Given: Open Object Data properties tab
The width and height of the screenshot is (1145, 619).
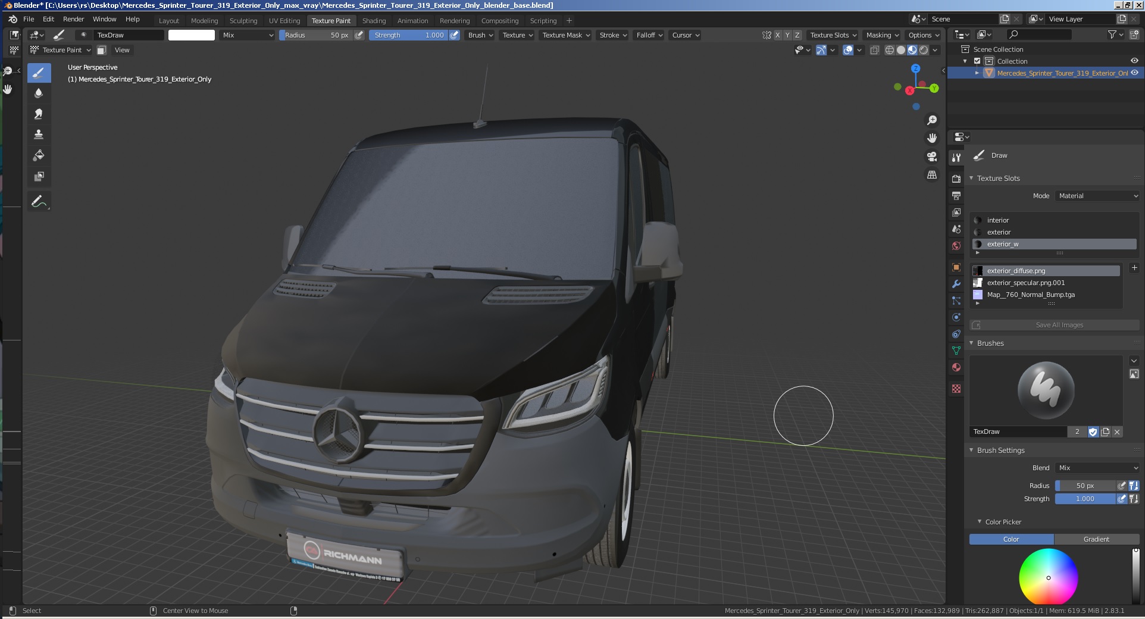Looking at the screenshot, I should pyautogui.click(x=956, y=351).
